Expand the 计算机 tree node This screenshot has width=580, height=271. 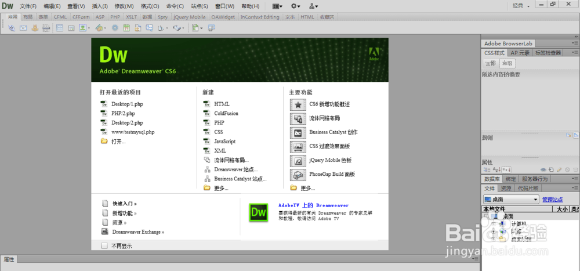493,224
